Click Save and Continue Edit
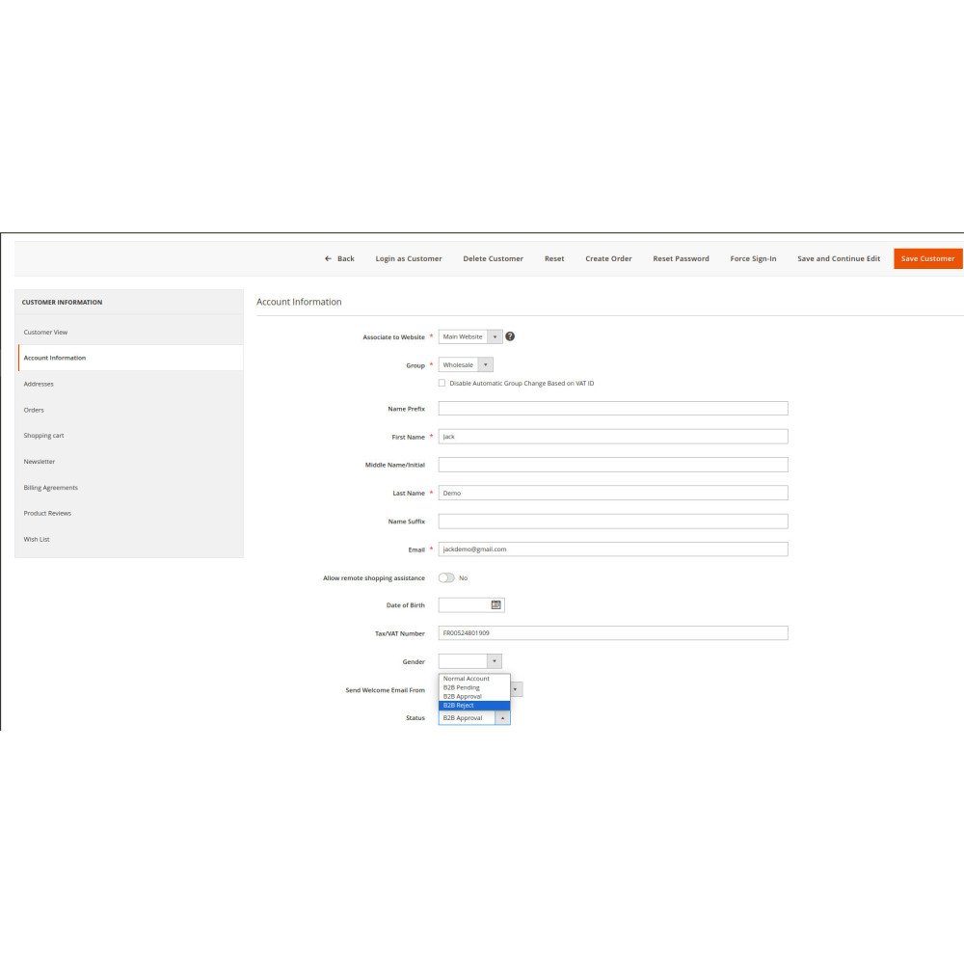 (839, 258)
